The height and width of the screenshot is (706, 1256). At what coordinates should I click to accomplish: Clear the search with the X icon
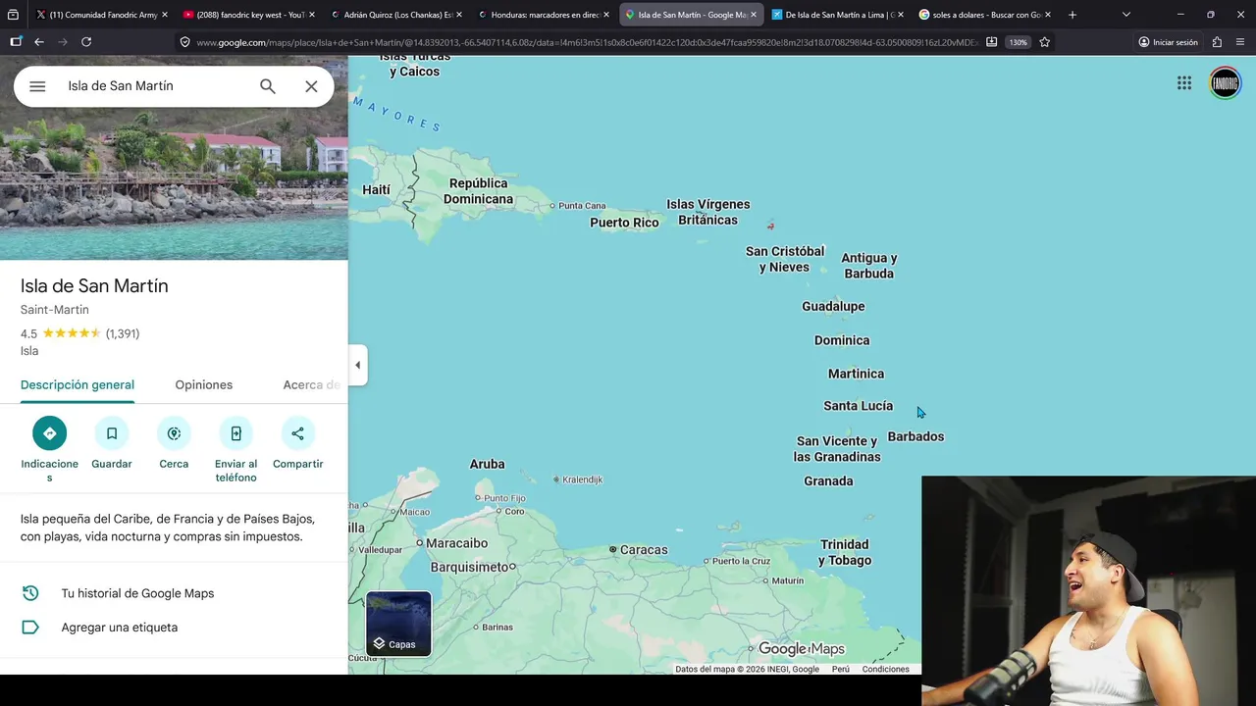[311, 86]
